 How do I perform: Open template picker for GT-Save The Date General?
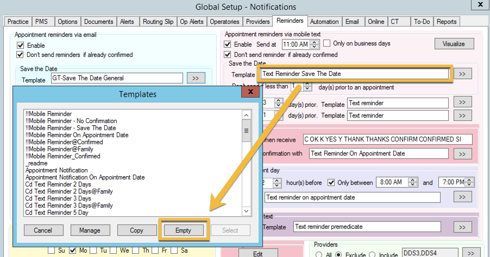pyautogui.click(x=196, y=78)
